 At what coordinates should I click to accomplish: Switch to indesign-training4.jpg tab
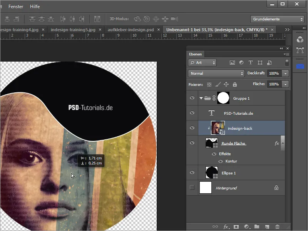20,30
